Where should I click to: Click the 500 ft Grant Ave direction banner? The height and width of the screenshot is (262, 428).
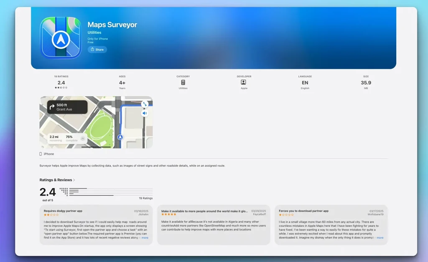(67, 107)
